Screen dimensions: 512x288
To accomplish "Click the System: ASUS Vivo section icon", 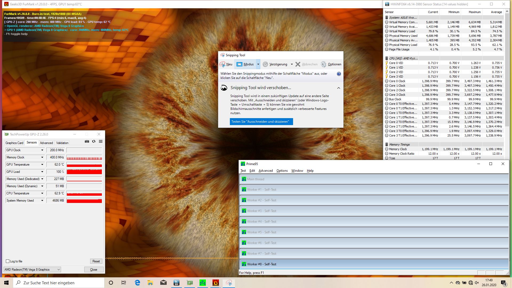I will 387,18.
